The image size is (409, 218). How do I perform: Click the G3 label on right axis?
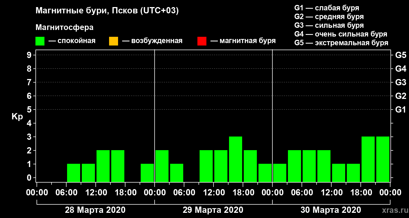pyautogui.click(x=401, y=82)
